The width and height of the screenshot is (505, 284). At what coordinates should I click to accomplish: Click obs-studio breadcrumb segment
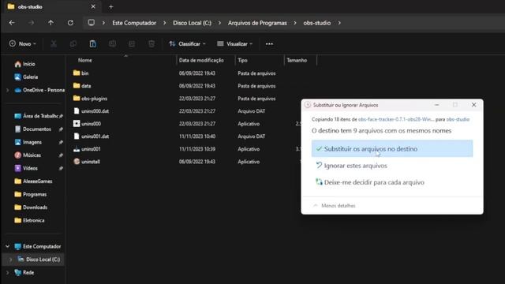pos(317,23)
